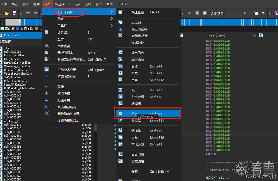The height and width of the screenshot is (181, 278).
Task: Pause the debugger process
Action: 197,13
